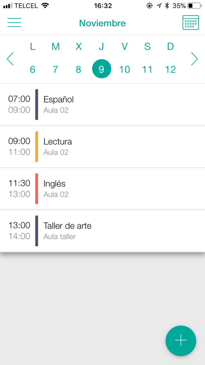Select Sunday 12 in week strip
The image size is (205, 365).
click(170, 69)
